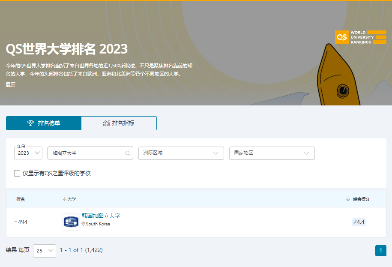Switch to the 排名指标 tab
The image size is (392, 267).
(119, 123)
